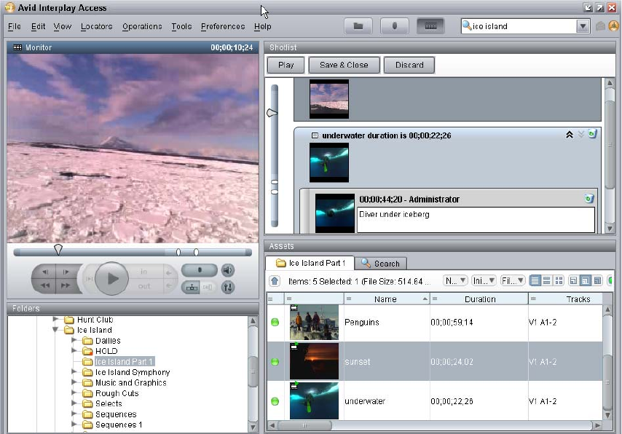Screen dimensions: 622x434
Task: Expand the Rough Cuts folder
Action: click(x=74, y=393)
